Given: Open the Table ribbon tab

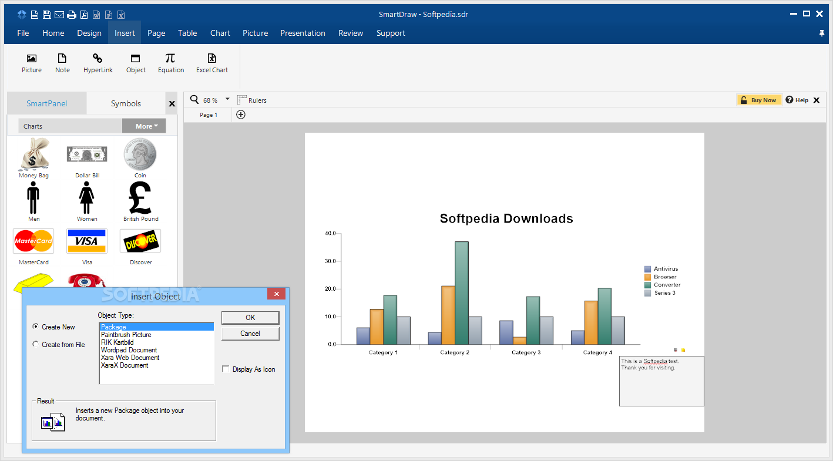Looking at the screenshot, I should 187,33.
